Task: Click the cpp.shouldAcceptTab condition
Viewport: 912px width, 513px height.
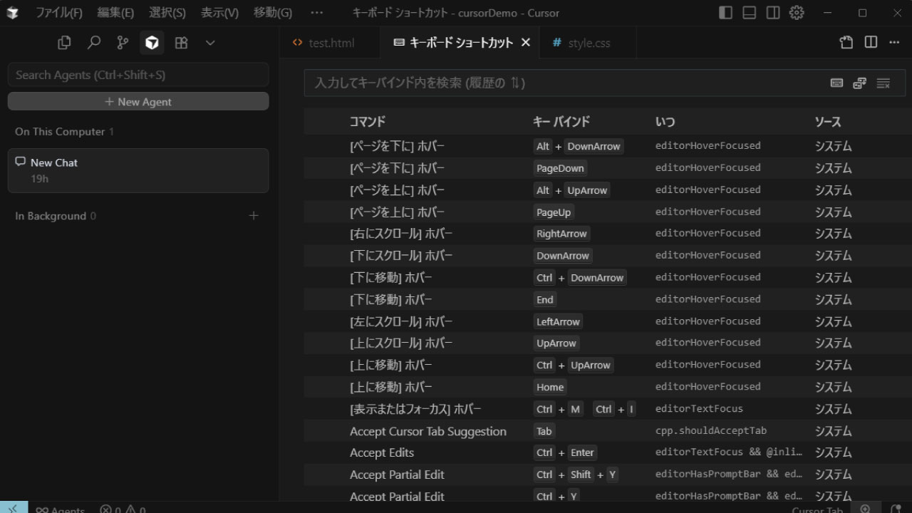Action: coord(711,431)
